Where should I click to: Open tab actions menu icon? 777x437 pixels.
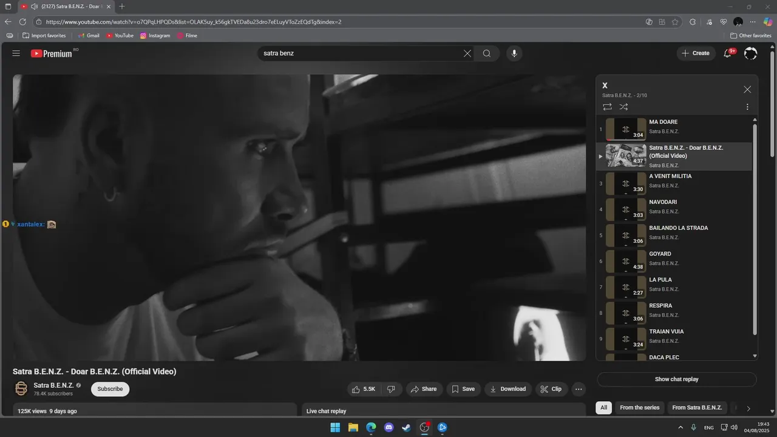8,7
